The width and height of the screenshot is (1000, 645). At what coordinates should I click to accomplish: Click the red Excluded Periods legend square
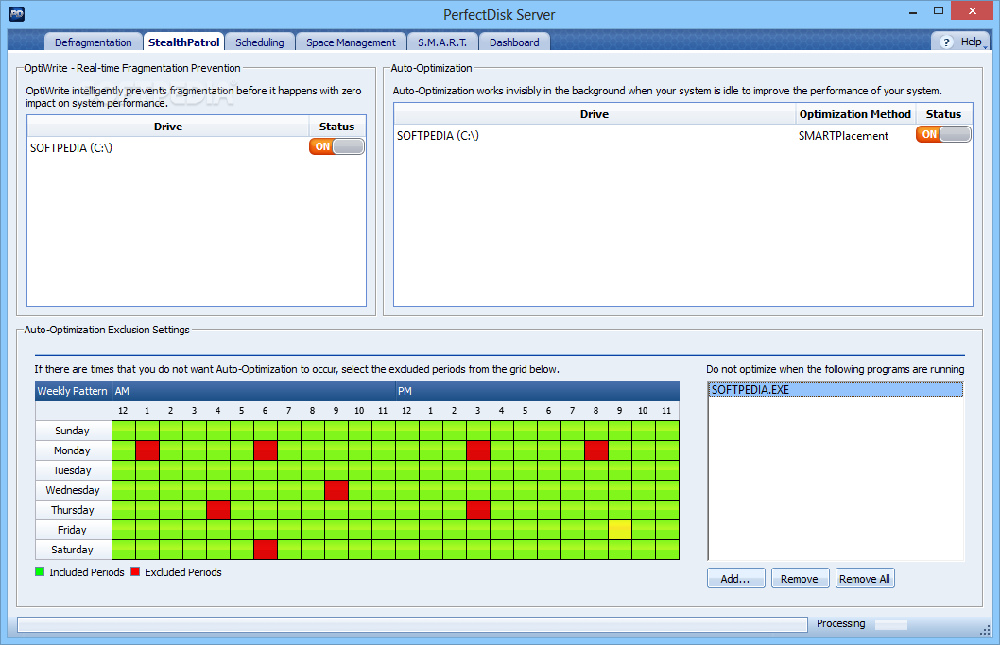(135, 571)
